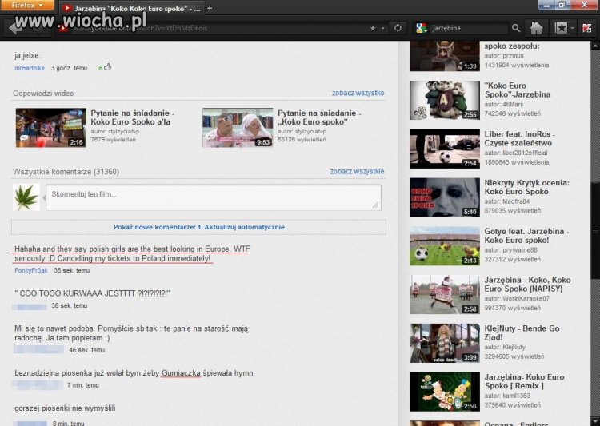Click comment "gorszej piosenki nie wymyślili"
The height and width of the screenshot is (426, 600).
[x=65, y=408]
